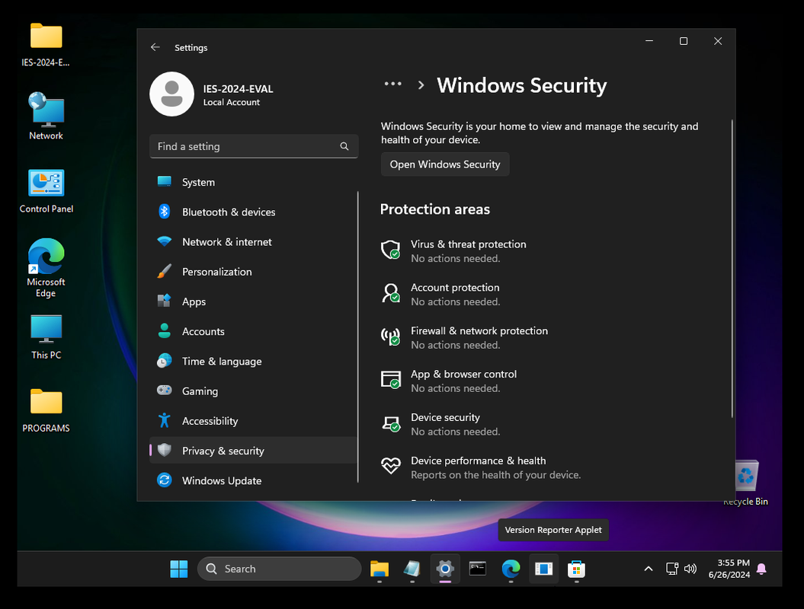Select the PROGRAMS desktop folder
This screenshot has width=804, height=609.
tap(46, 411)
